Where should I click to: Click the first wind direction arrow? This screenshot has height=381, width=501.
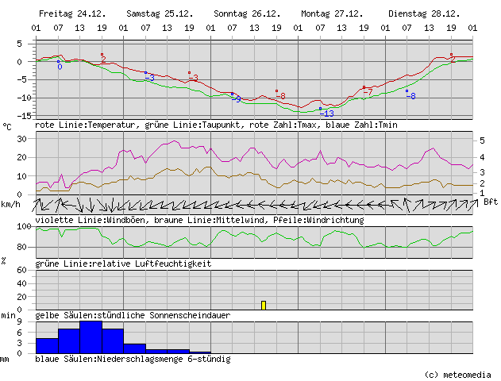coord(37,205)
